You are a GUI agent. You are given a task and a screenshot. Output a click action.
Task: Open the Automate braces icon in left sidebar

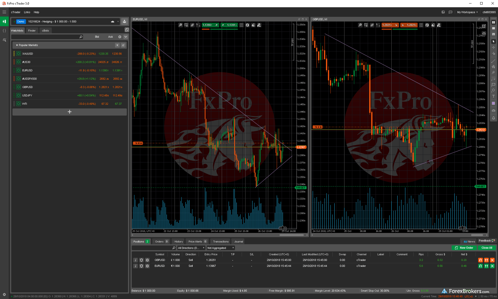[x=4, y=31]
